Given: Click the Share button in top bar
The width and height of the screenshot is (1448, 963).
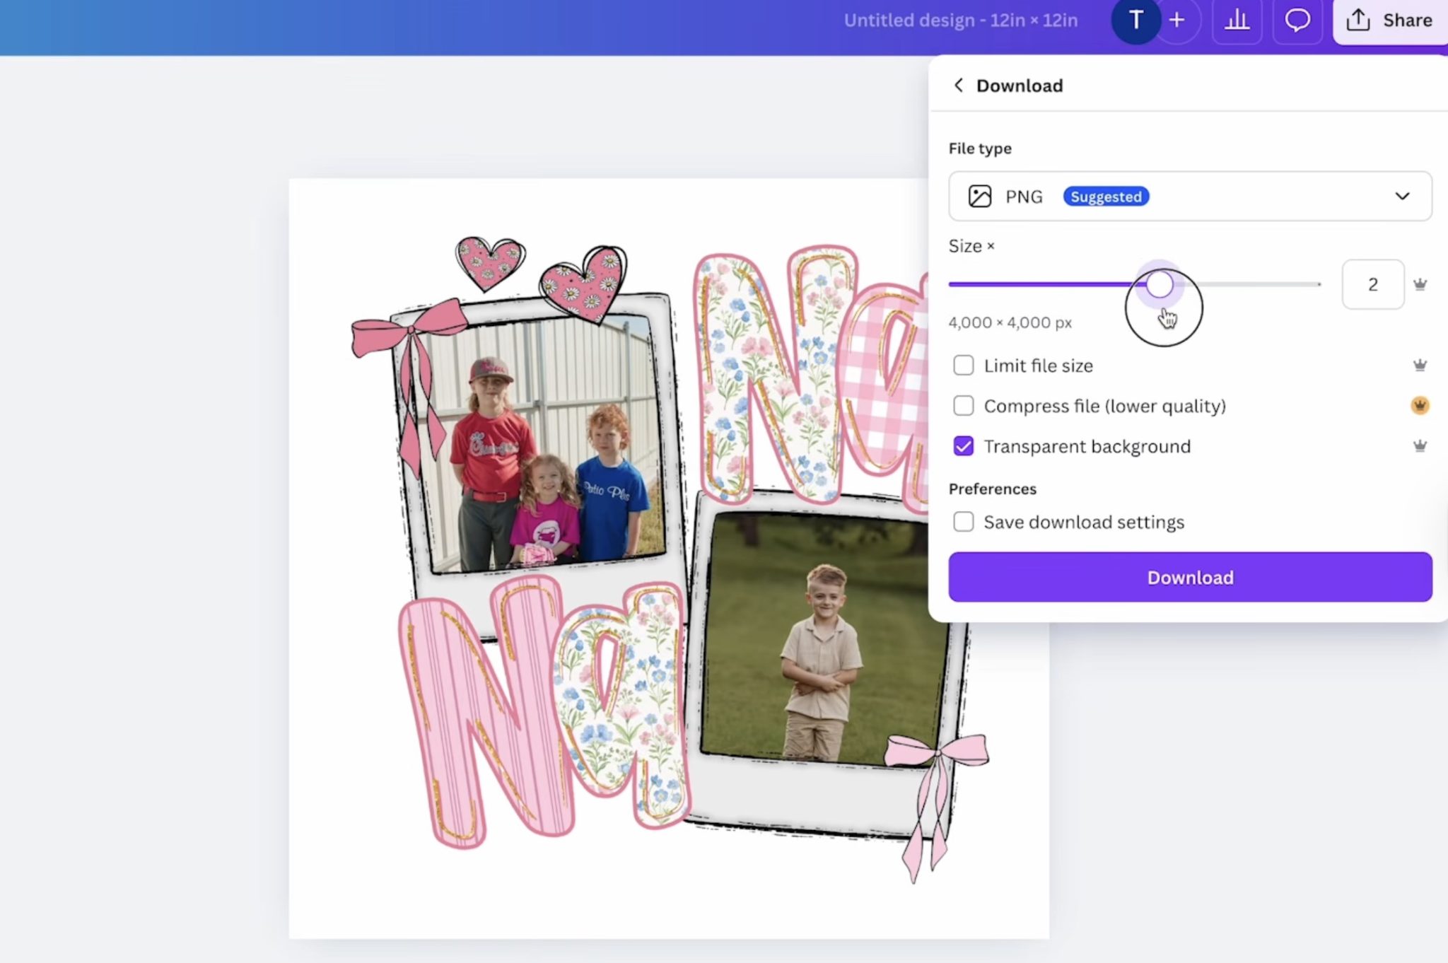Looking at the screenshot, I should (1389, 21).
